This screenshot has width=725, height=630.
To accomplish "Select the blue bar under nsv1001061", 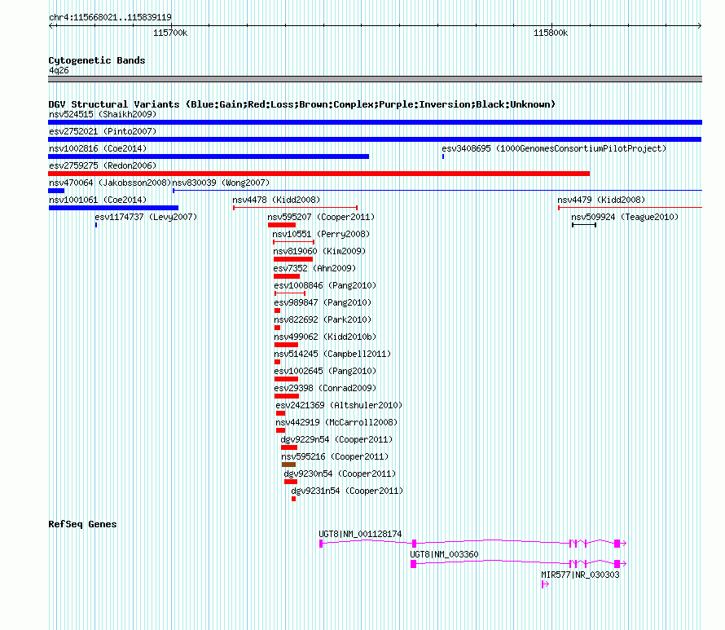I will point(113,208).
